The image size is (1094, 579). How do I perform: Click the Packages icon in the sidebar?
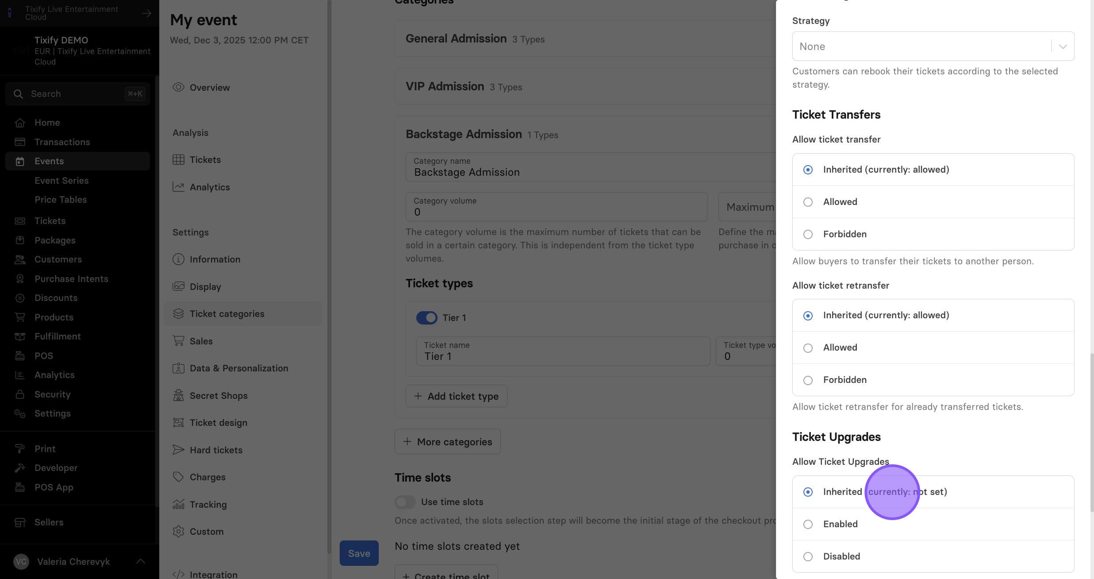coord(19,240)
